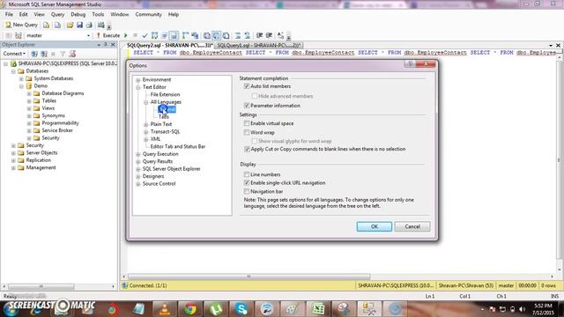This screenshot has height=317, width=564.
Task: Click the query editor horizontal scrollbar
Action: (x=249, y=276)
